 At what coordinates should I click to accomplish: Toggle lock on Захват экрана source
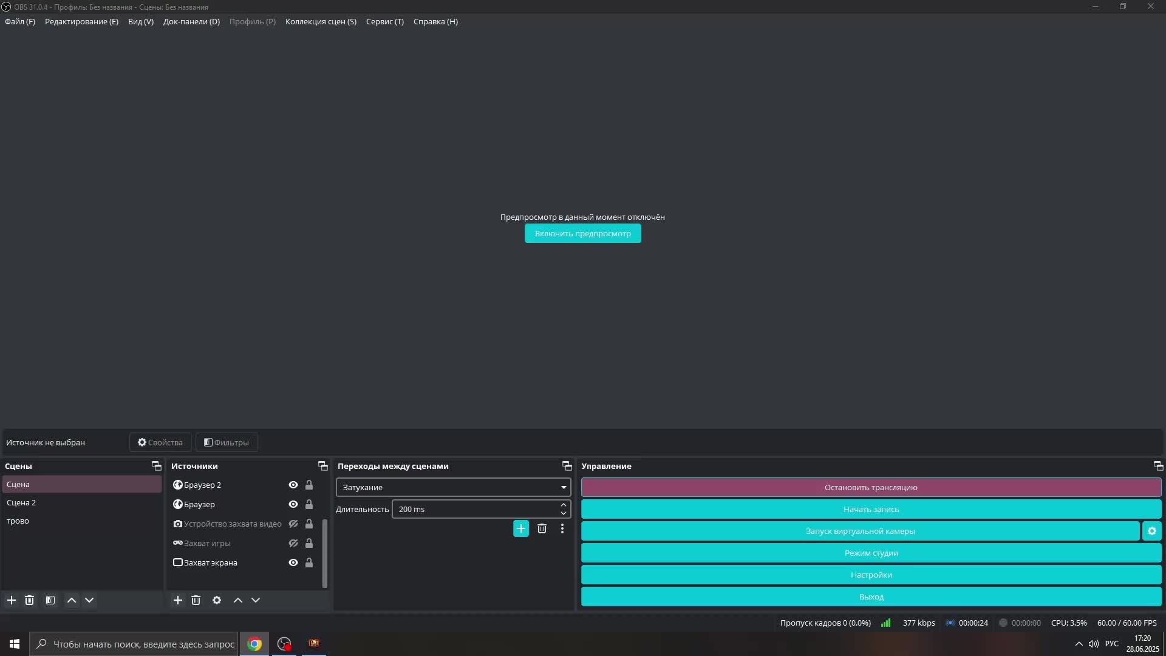coord(309,562)
